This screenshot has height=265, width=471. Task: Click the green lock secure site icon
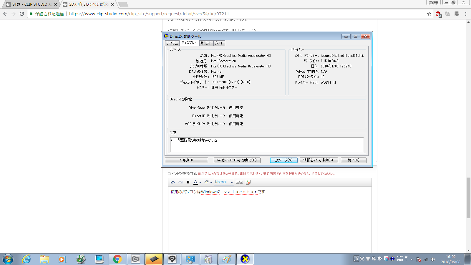pos(31,14)
